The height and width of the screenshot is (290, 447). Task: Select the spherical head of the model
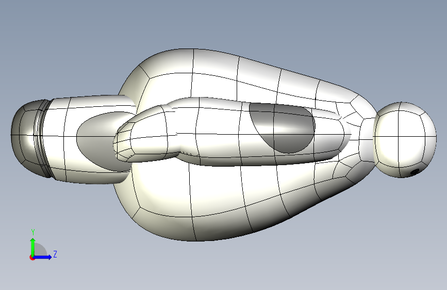coord(405,139)
